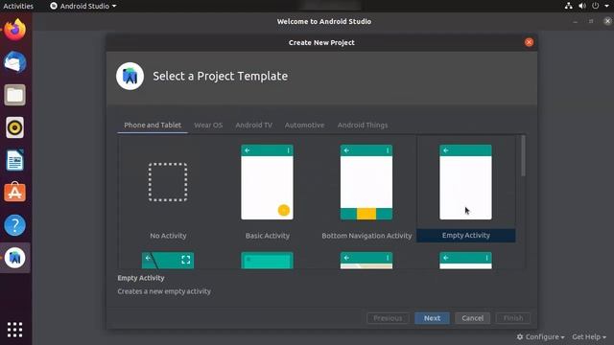This screenshot has width=614, height=345.
Task: Open the system menu arrow in top bar
Action: (606, 6)
